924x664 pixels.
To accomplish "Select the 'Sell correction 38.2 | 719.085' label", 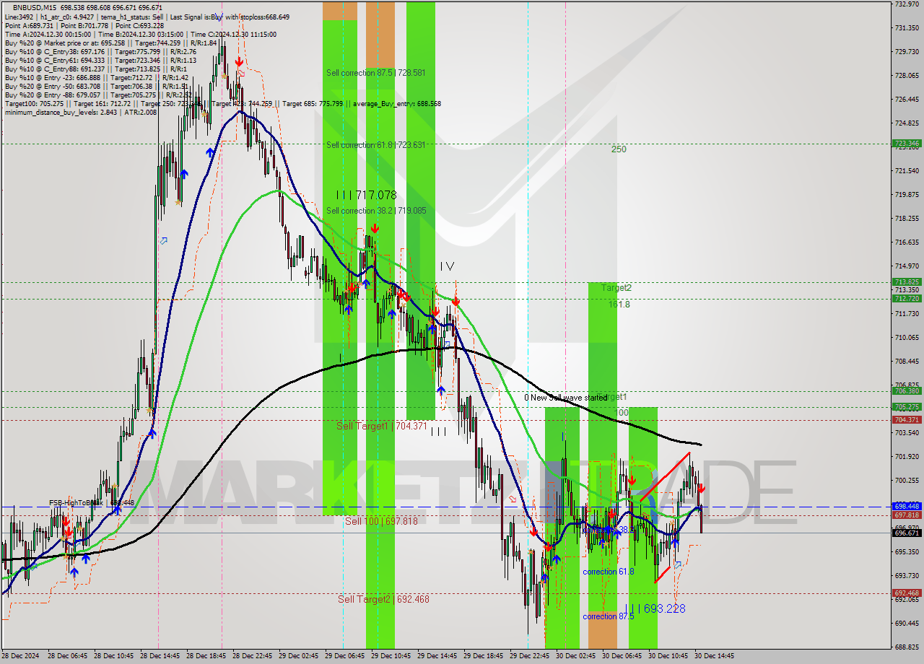I will click(x=375, y=211).
